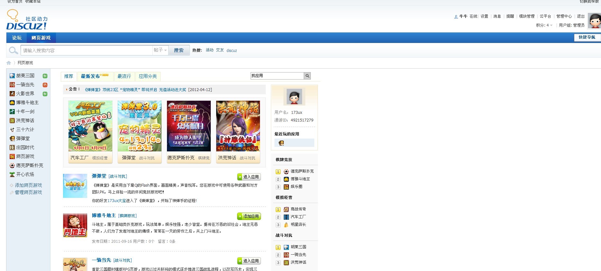Viewport: 601px width, 271px height.
Task: Open the 消息 messages link
Action: [x=497, y=16]
